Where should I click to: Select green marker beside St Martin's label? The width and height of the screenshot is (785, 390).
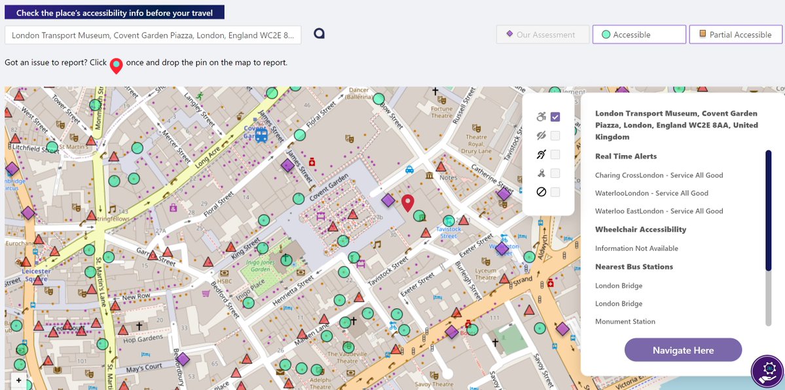[52, 147]
